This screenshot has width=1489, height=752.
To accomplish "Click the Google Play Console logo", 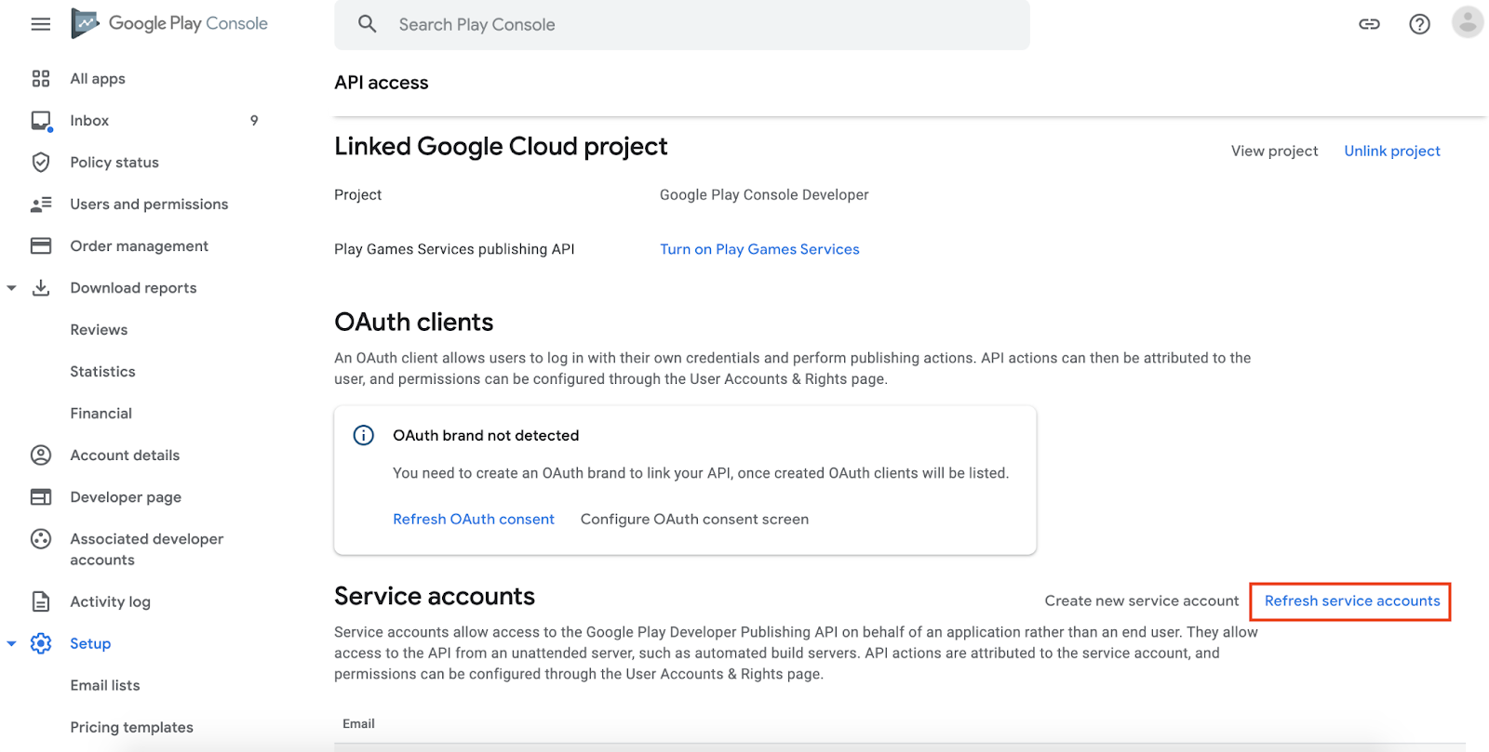I will pos(169,24).
